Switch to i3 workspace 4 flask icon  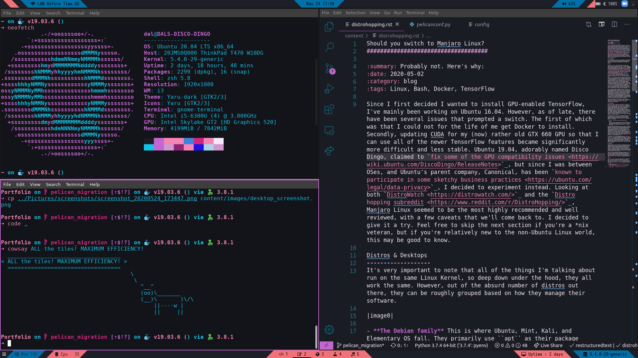click(337, 354)
